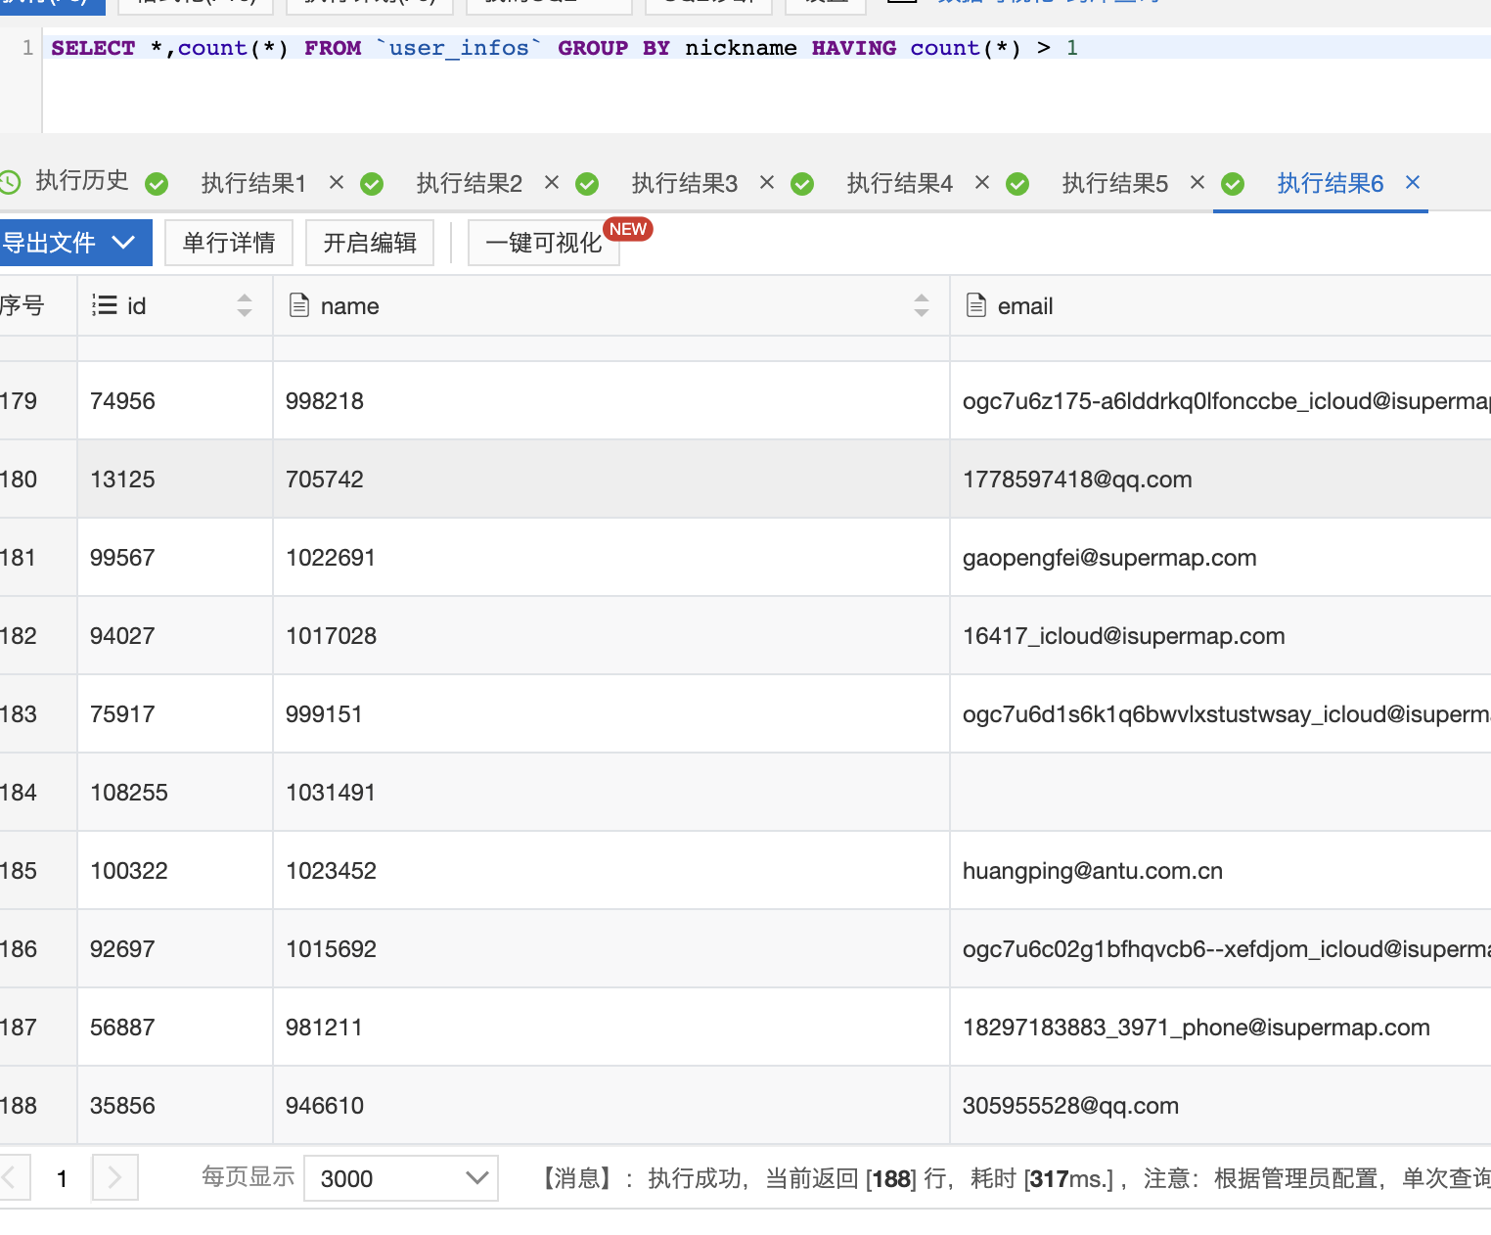The image size is (1491, 1235).
Task: Sort by the id column arrows
Action: [245, 305]
